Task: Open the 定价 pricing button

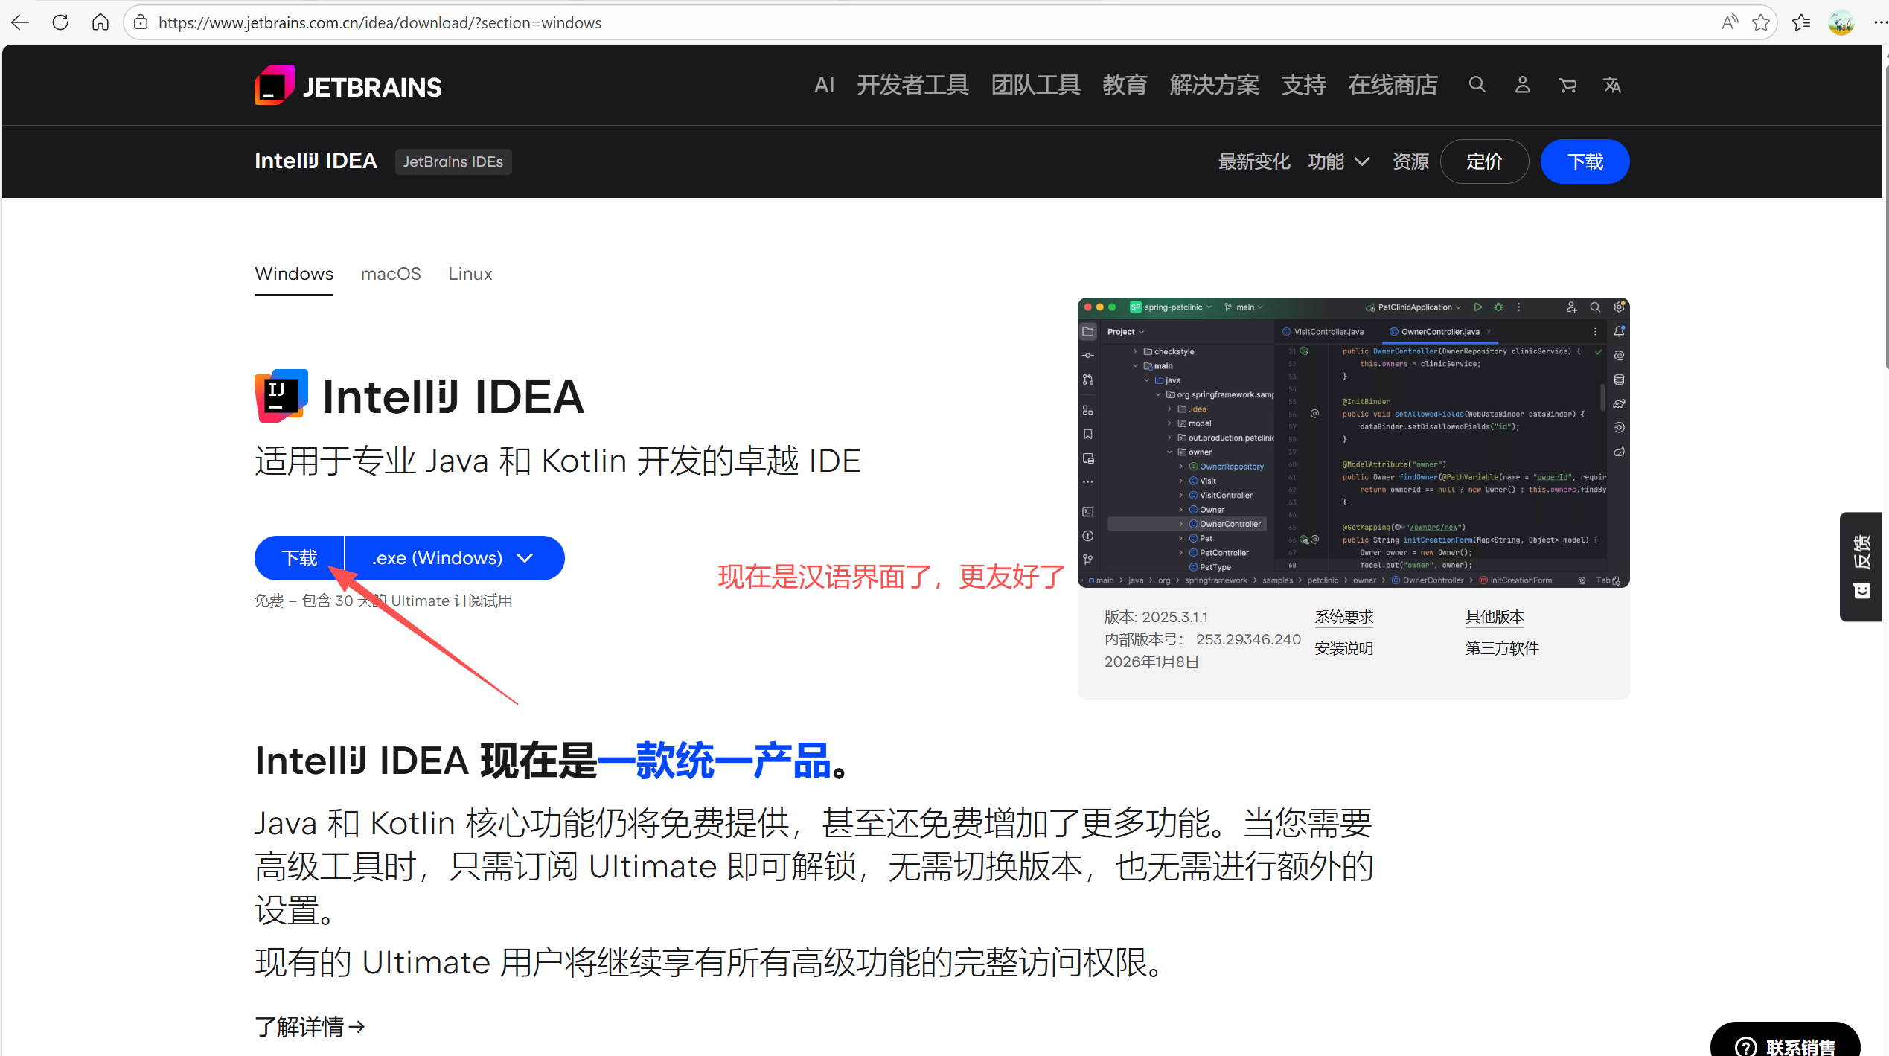Action: pos(1484,161)
